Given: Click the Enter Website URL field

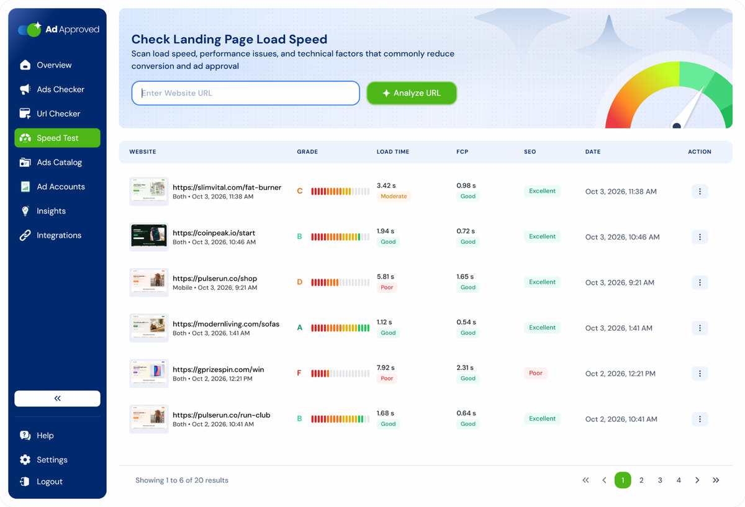Looking at the screenshot, I should coord(246,93).
